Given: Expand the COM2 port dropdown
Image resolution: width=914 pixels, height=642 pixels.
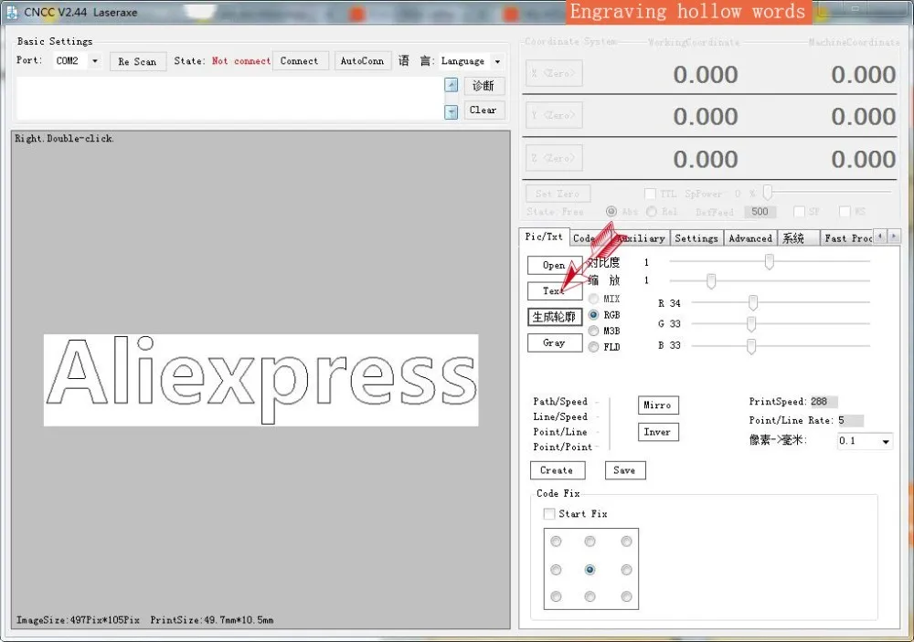Looking at the screenshot, I should (95, 60).
